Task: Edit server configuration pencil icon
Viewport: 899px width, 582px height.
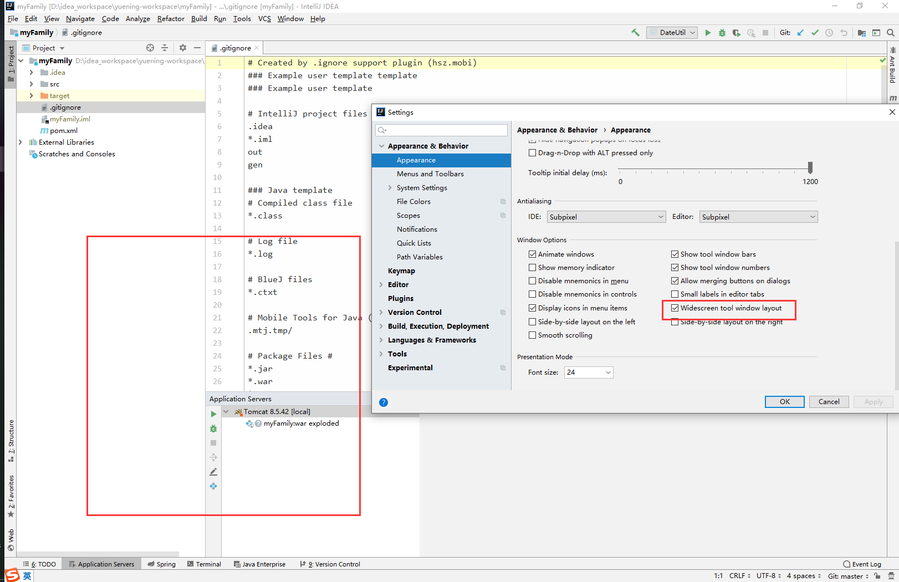Action: (x=213, y=472)
